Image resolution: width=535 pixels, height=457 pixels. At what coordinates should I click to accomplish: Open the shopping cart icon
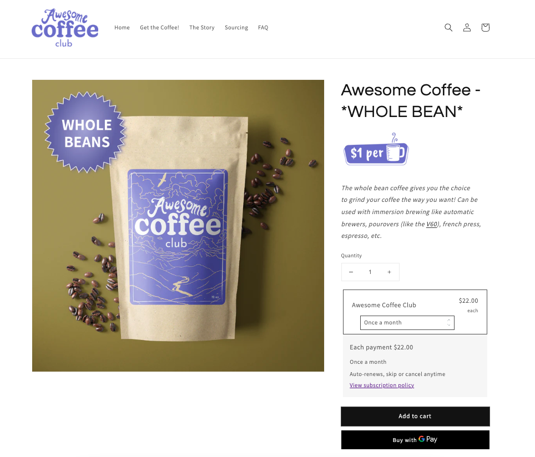485,28
